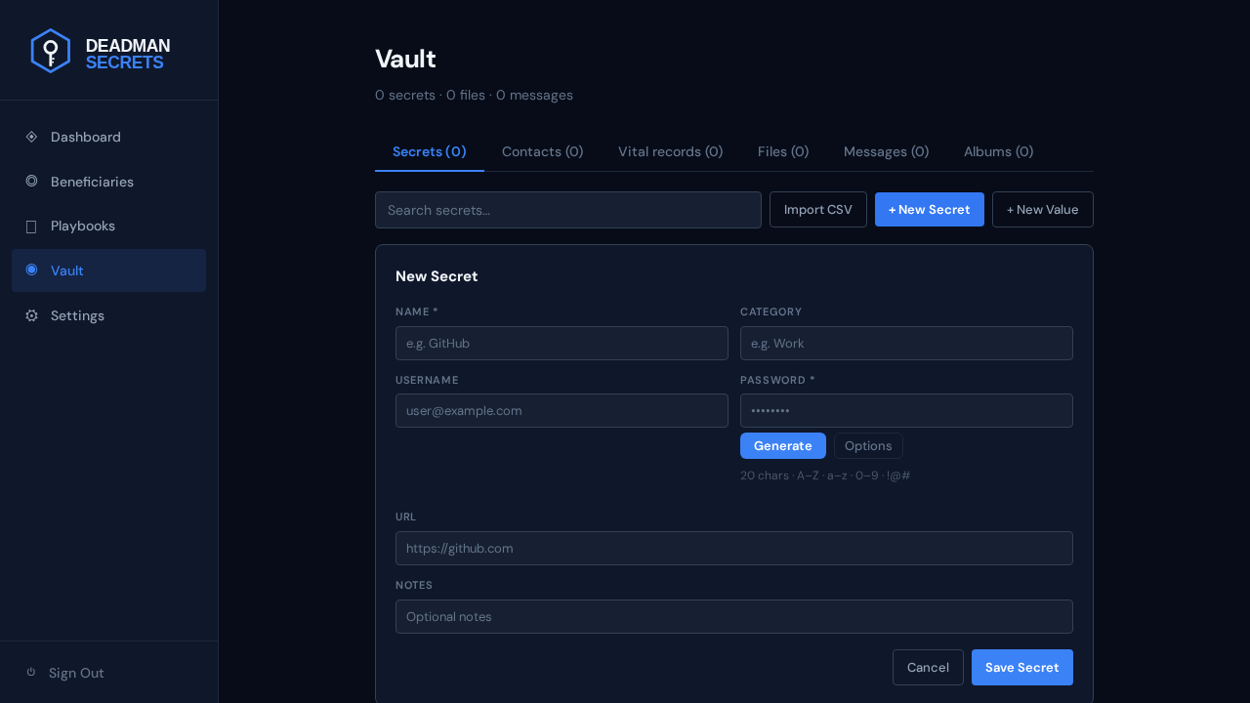1250x703 pixels.
Task: Open the Albums (0) tab
Action: click(x=998, y=151)
